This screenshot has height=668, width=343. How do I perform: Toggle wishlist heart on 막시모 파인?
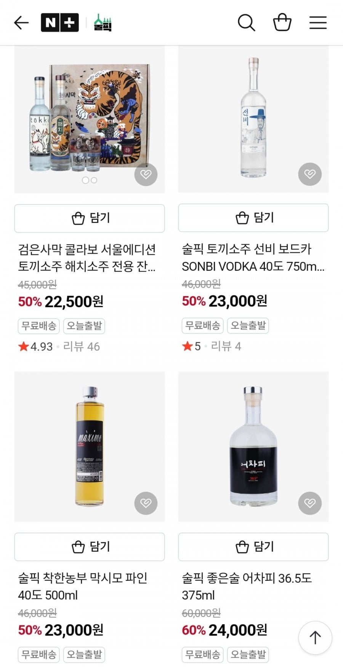146,503
